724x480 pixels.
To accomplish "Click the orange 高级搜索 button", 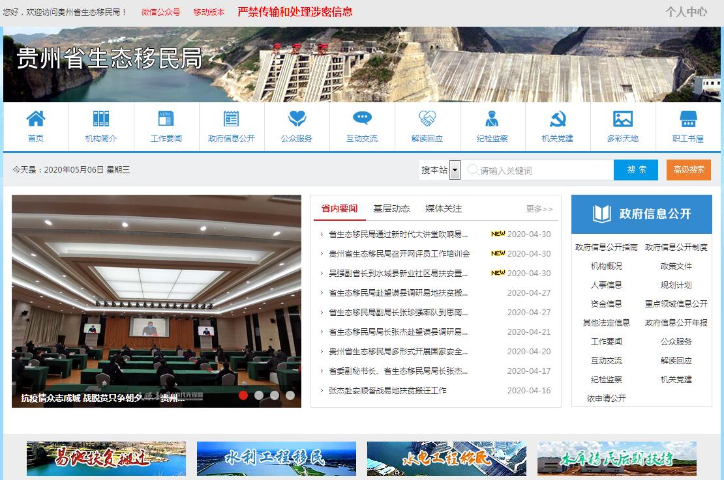I will pyautogui.click(x=688, y=170).
